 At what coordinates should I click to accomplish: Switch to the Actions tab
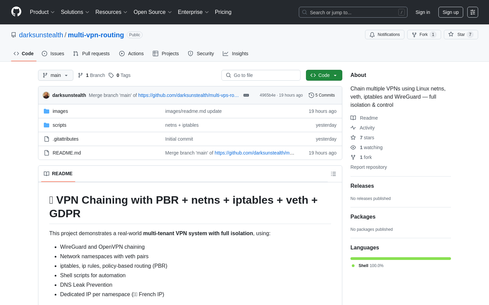(131, 54)
